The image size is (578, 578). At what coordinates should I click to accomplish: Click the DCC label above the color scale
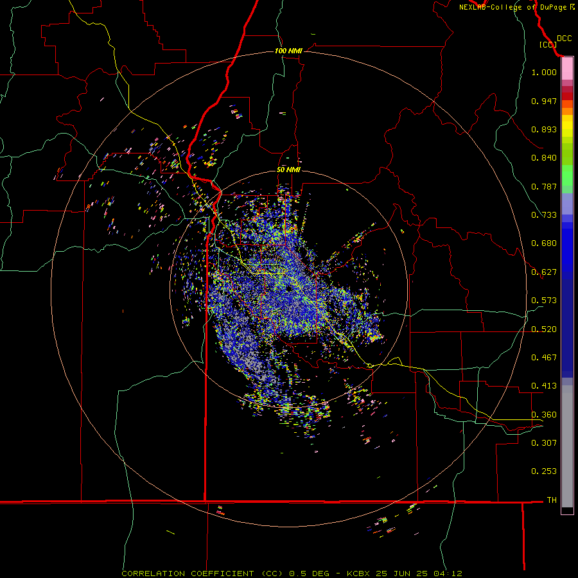pos(564,39)
